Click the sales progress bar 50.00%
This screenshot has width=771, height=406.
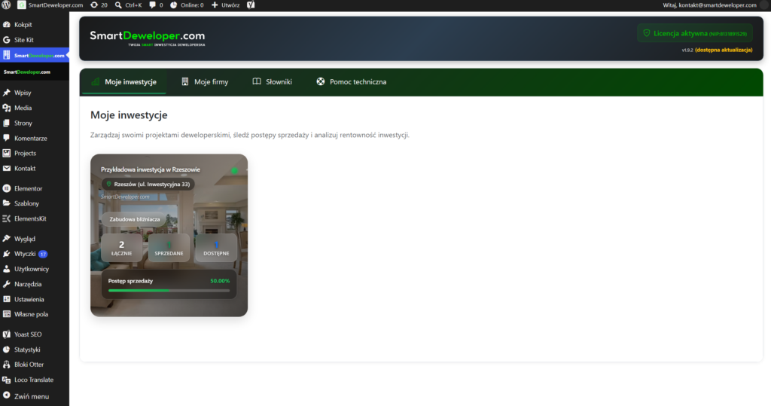169,291
